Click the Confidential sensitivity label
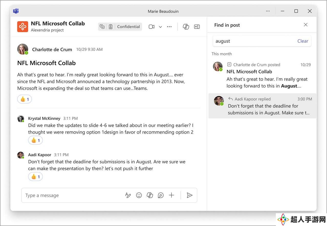Screen dimensions: 327x226 pyautogui.click(x=128, y=27)
